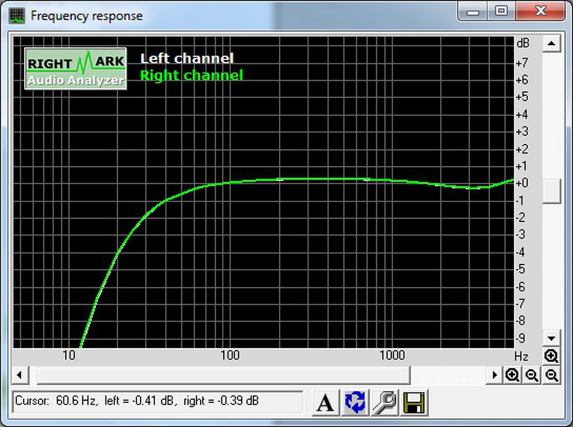The height and width of the screenshot is (427, 573).
Task: Click the 'dB' axis unit label
Action: [523, 43]
